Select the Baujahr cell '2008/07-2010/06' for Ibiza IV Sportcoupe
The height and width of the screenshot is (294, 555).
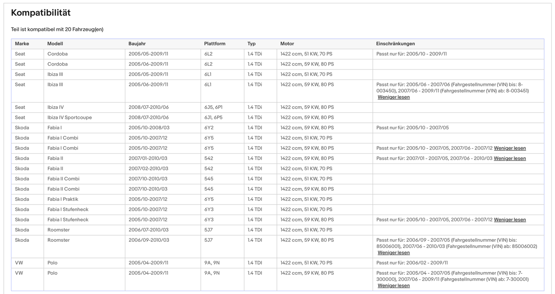click(148, 117)
